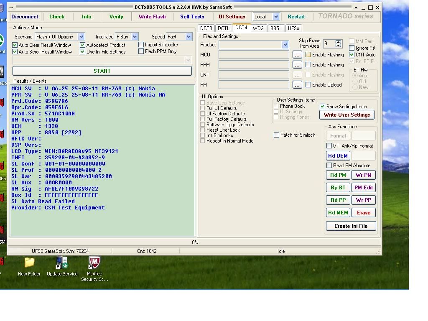Image resolution: width=428 pixels, height=321 pixels.
Task: Toggle Auto Clear Result Window checkbox
Action: click(x=15, y=45)
